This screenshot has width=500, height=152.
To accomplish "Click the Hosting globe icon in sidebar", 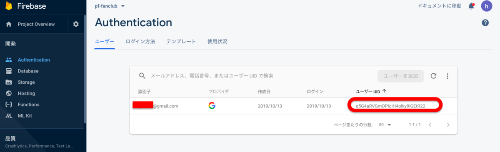I will pyautogui.click(x=9, y=93).
